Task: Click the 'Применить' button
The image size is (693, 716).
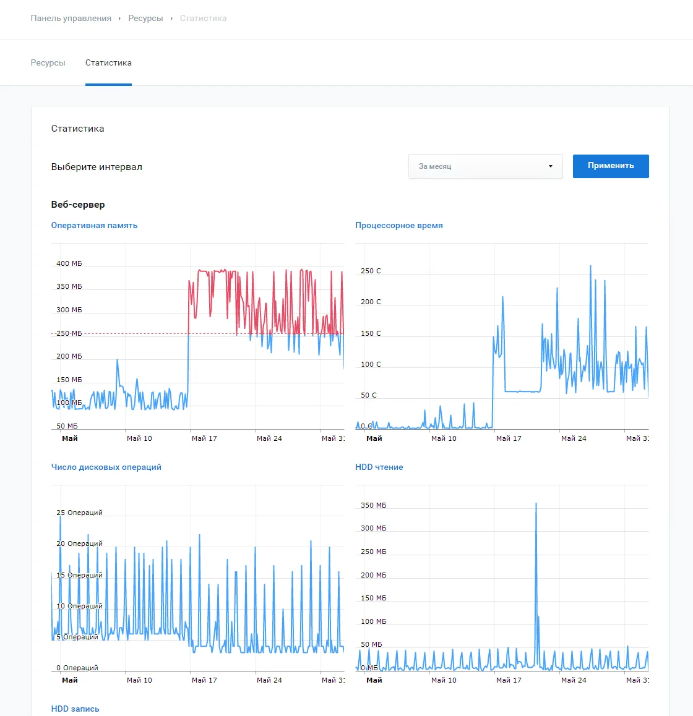Action: [611, 166]
